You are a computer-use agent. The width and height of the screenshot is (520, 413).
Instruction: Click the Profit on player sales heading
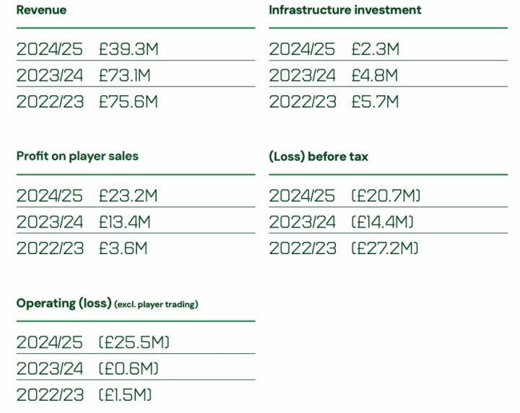[77, 156]
